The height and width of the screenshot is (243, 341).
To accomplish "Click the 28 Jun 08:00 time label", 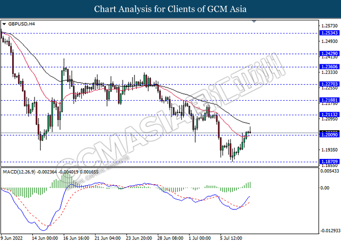I will (x=170, y=238).
